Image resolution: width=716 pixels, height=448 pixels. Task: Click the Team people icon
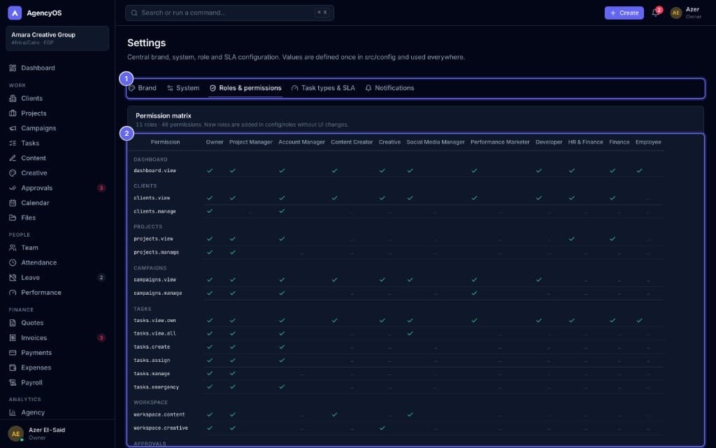pos(13,248)
